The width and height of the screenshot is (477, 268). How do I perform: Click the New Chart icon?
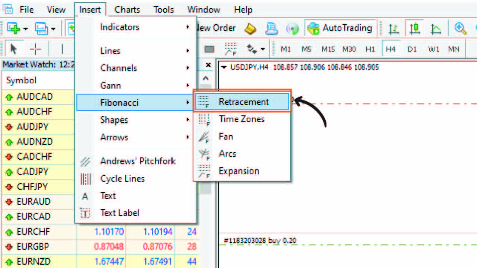[x=13, y=28]
